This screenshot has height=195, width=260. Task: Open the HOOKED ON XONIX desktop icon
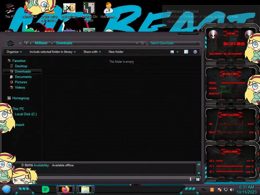(89, 12)
